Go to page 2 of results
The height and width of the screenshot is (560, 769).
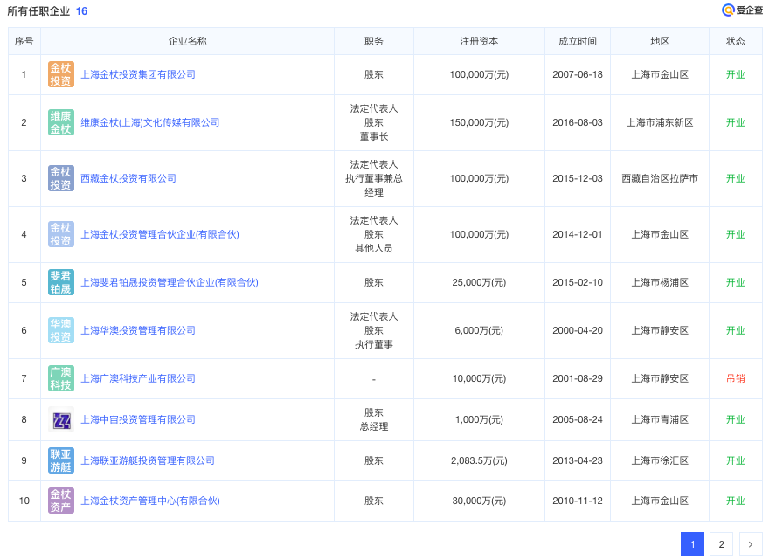tap(721, 544)
